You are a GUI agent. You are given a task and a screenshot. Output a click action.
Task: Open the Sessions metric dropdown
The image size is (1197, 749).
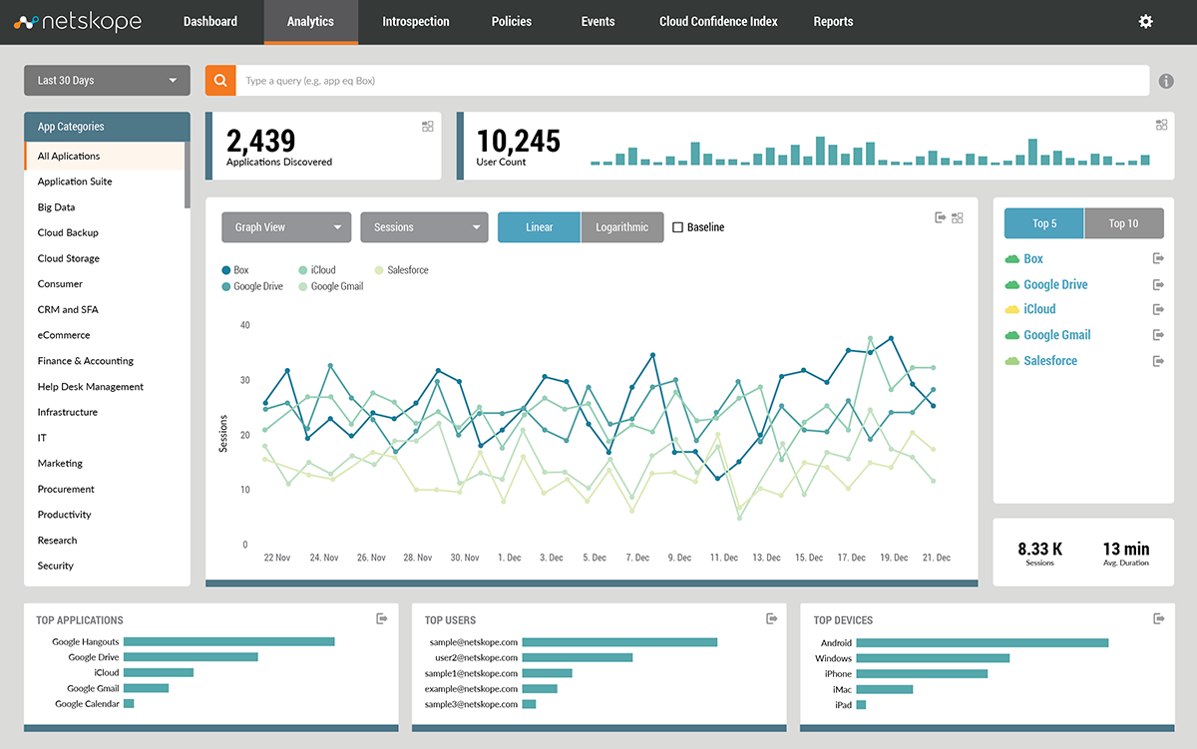coord(424,227)
